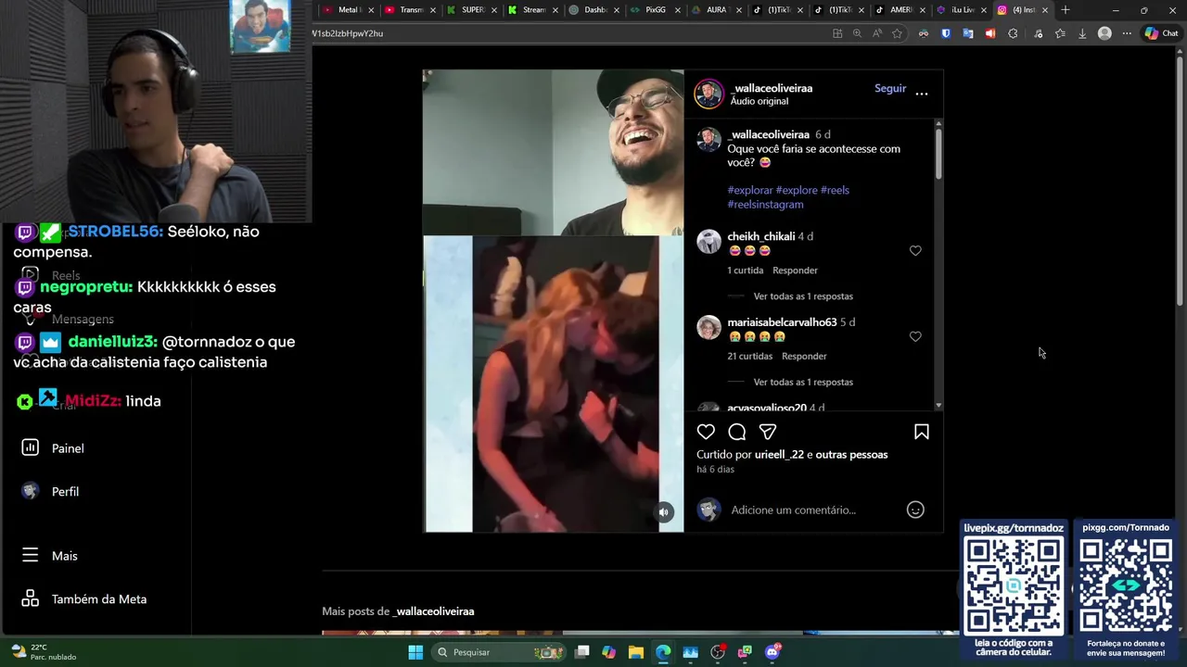Open mariaisabelcarvalho63's avatar
Image resolution: width=1187 pixels, height=667 pixels.
point(708,327)
